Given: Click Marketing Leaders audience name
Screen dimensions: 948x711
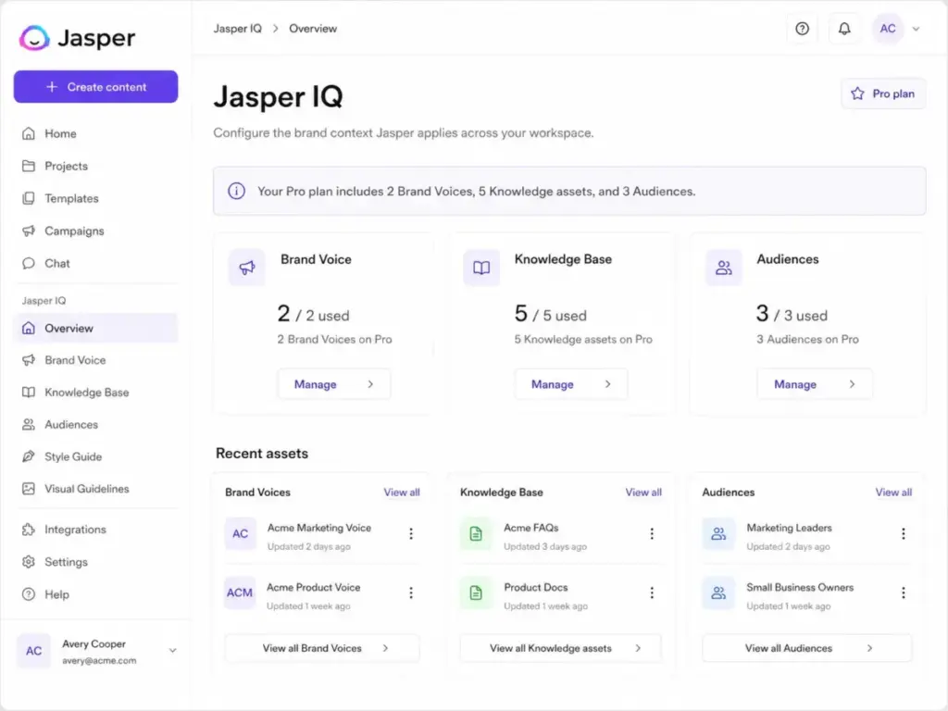Looking at the screenshot, I should point(789,528).
